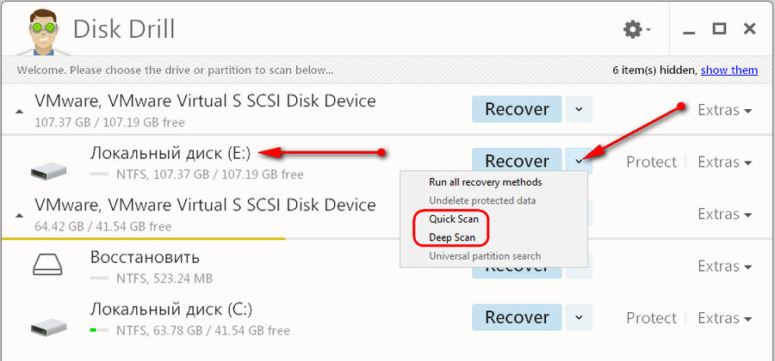Collapse the second VMware disk device
Image resolution: width=775 pixels, height=361 pixels.
19,216
